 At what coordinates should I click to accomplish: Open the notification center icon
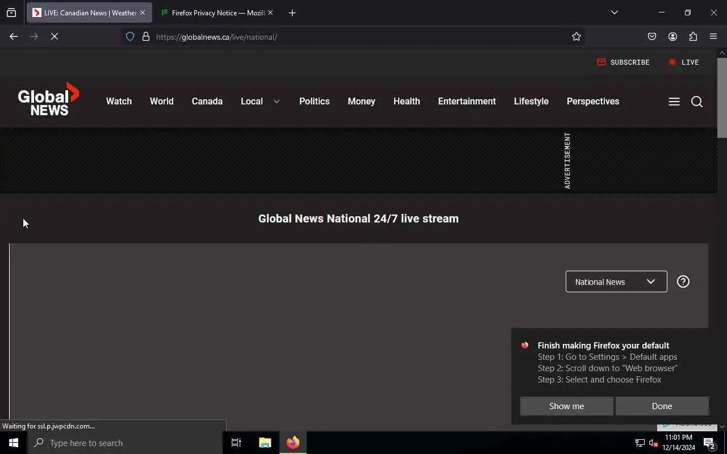709,443
